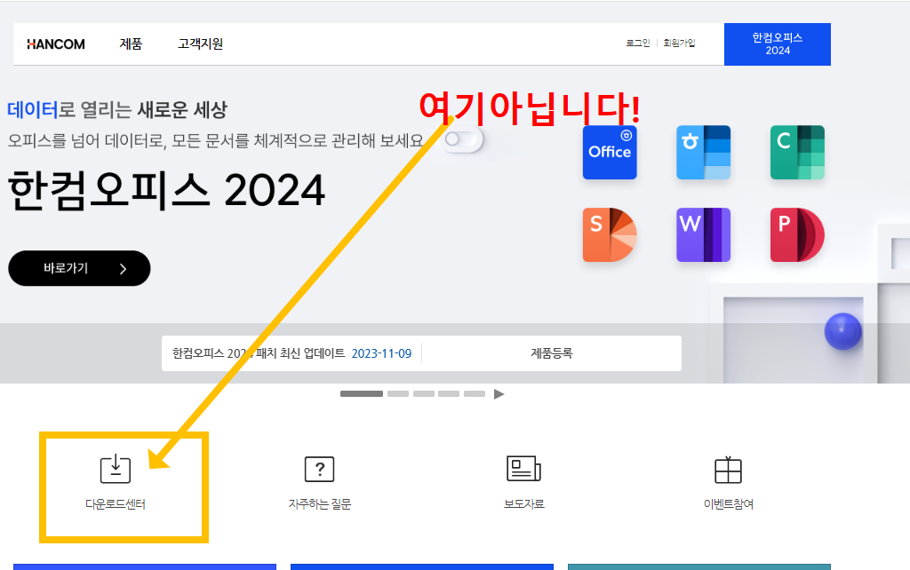
Task: Click the carousel next arrow
Action: (499, 393)
